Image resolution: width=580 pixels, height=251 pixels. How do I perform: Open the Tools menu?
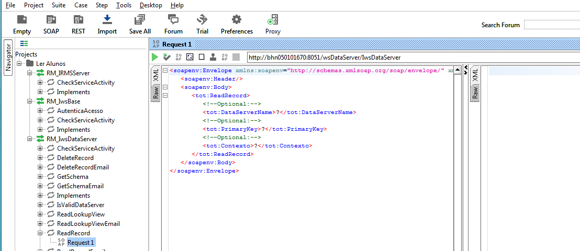tap(124, 5)
